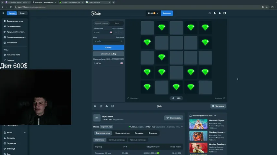Open live stats chart icon
Image resolution: width=277 pixels, height=155 pixels.
107,106
